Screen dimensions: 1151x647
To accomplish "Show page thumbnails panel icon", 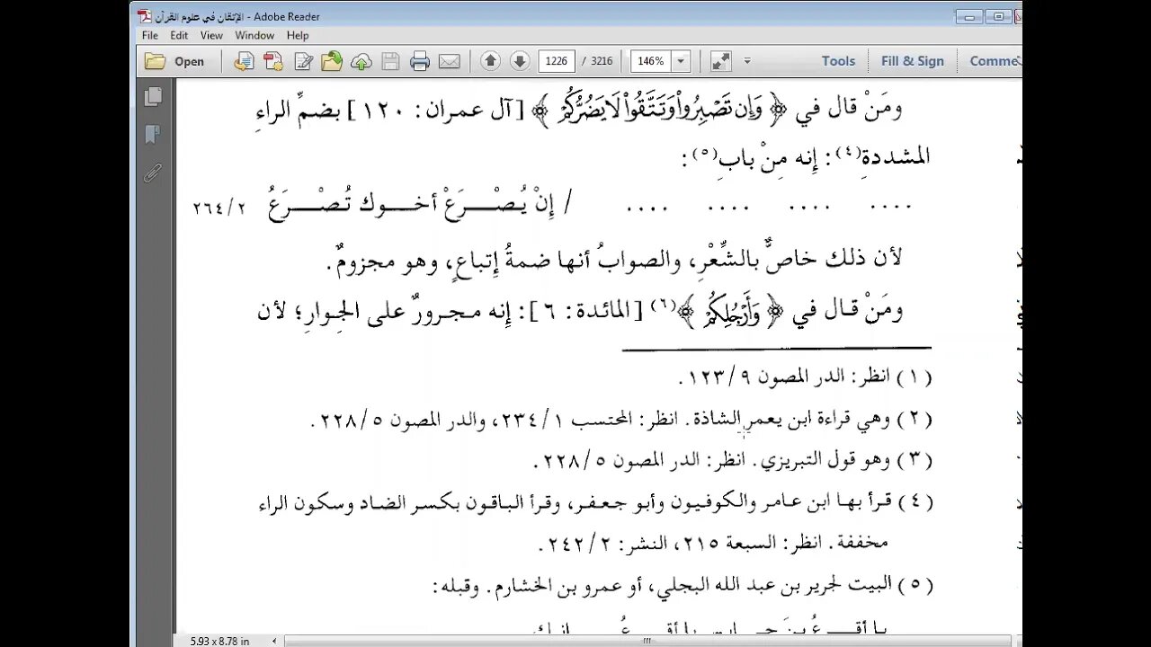I will (153, 96).
